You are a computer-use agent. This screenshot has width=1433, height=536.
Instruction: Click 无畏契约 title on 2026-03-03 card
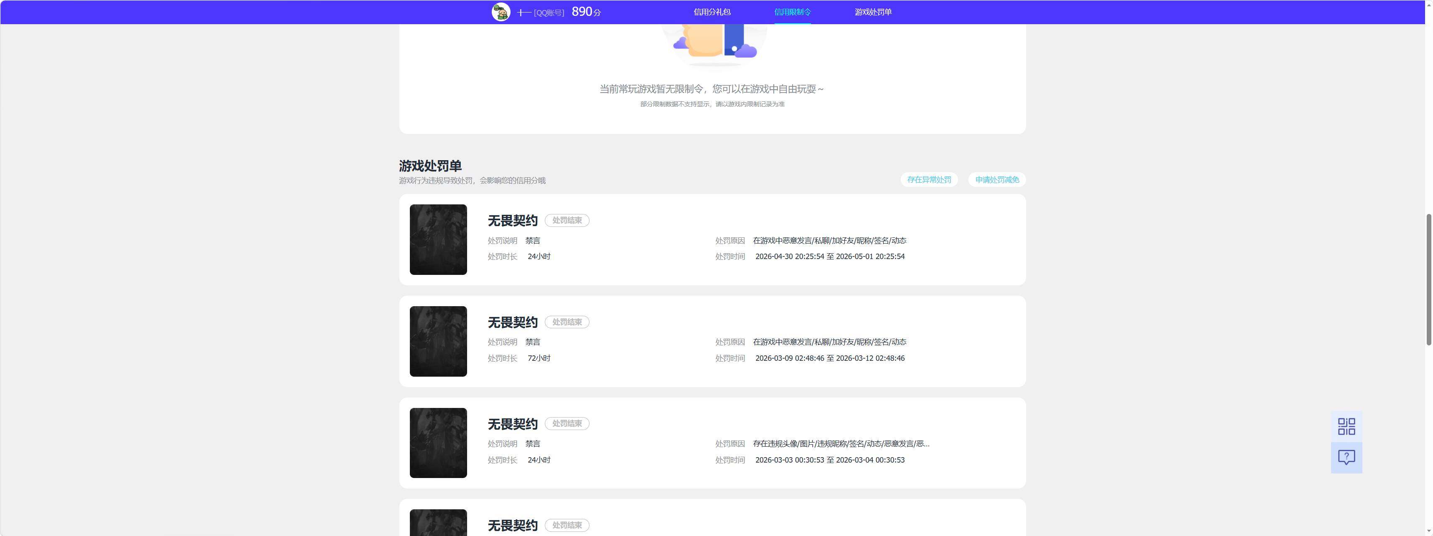click(x=512, y=424)
